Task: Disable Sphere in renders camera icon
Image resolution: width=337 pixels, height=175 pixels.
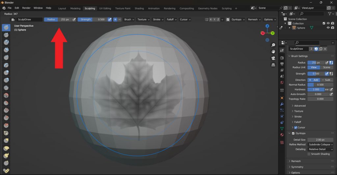Action: (333, 28)
